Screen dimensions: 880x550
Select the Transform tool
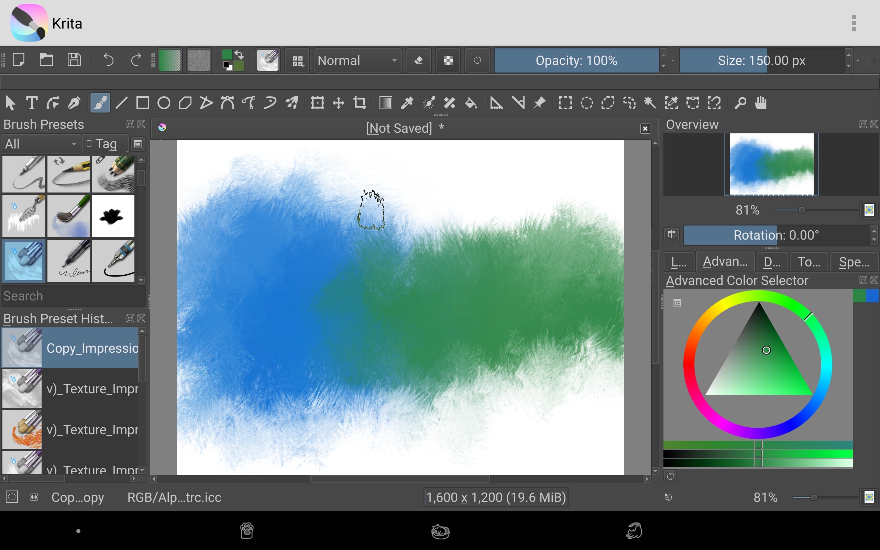pos(317,103)
